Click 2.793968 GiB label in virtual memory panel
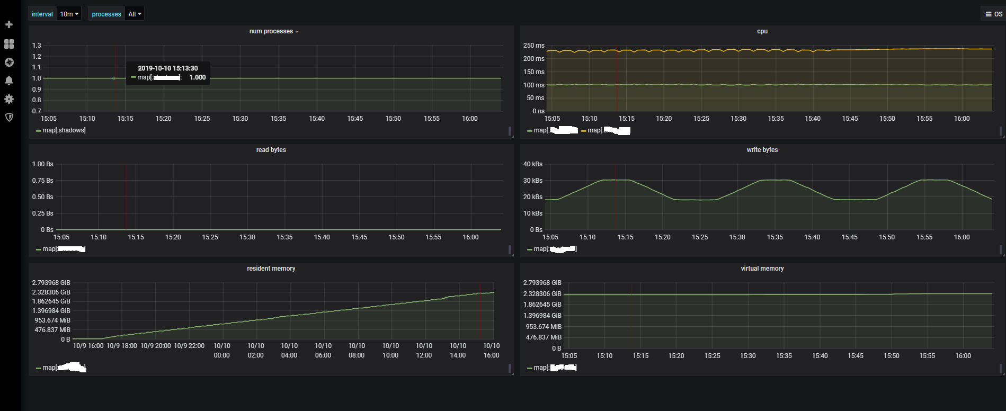The width and height of the screenshot is (1006, 411). click(542, 283)
